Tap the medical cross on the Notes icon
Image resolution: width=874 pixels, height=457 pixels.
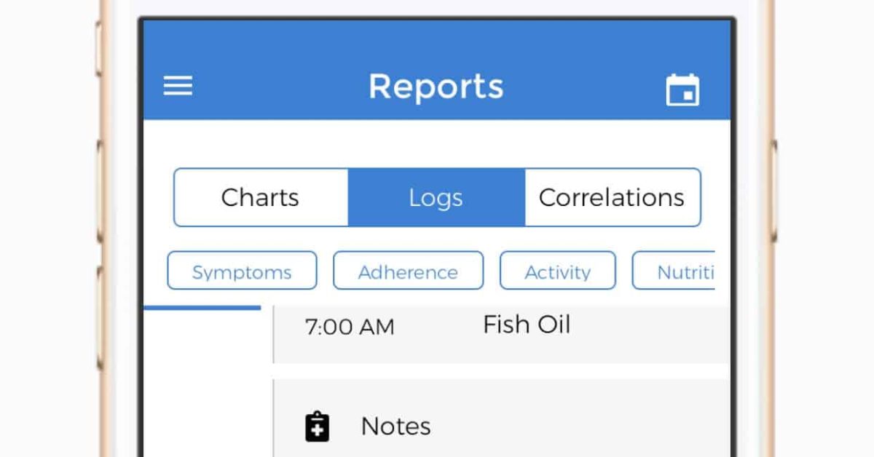[x=316, y=431]
